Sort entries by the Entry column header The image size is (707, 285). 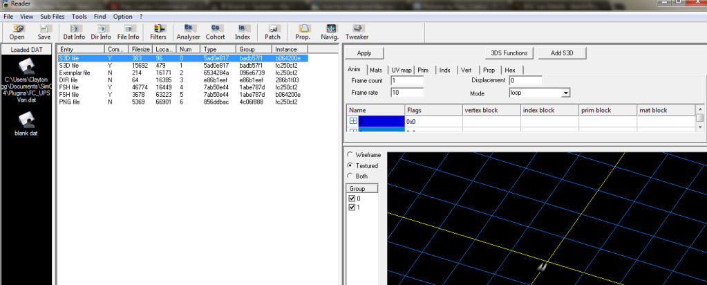(81, 49)
